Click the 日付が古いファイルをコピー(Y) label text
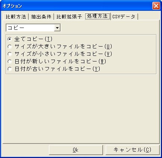Image resolution: width=162 pixels, height=158 pixels. 57,69
